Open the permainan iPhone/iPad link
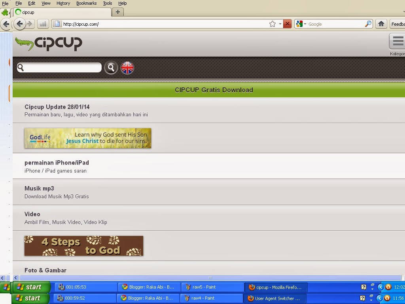Viewport: 405px width, 304px height. coord(57,163)
